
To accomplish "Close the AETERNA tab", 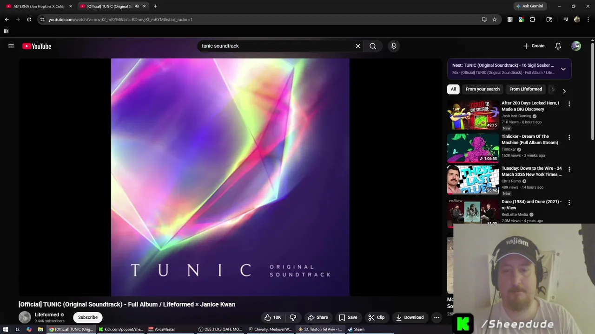I will tap(71, 6).
